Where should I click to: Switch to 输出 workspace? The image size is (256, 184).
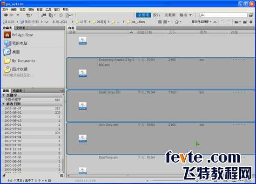pyautogui.click(x=183, y=15)
